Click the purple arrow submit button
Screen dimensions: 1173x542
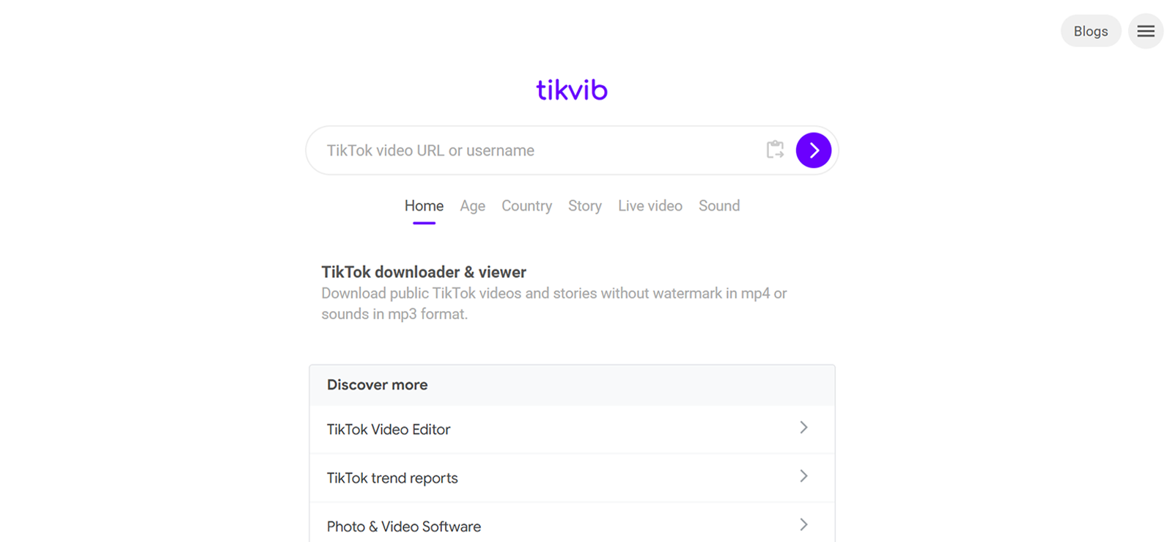814,150
